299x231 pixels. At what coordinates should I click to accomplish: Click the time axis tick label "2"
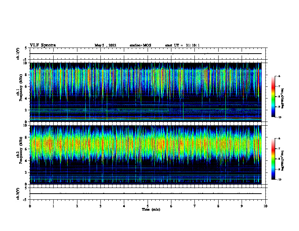tap(77, 206)
